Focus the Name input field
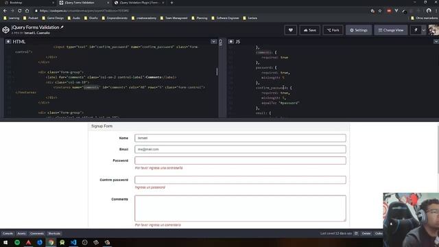Viewport: 439px width, 247px height. click(240, 138)
